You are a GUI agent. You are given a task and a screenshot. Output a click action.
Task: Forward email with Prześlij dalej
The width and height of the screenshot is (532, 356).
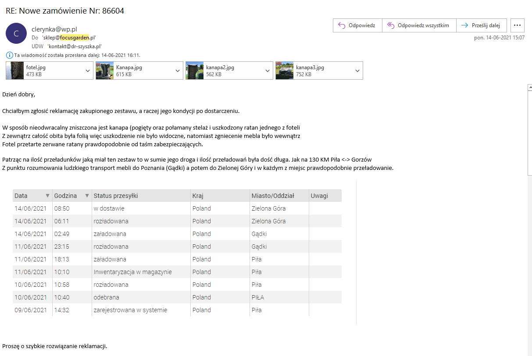(482, 25)
